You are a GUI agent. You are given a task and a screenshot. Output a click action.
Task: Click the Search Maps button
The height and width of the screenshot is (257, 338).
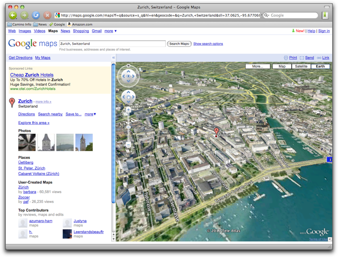(x=179, y=44)
